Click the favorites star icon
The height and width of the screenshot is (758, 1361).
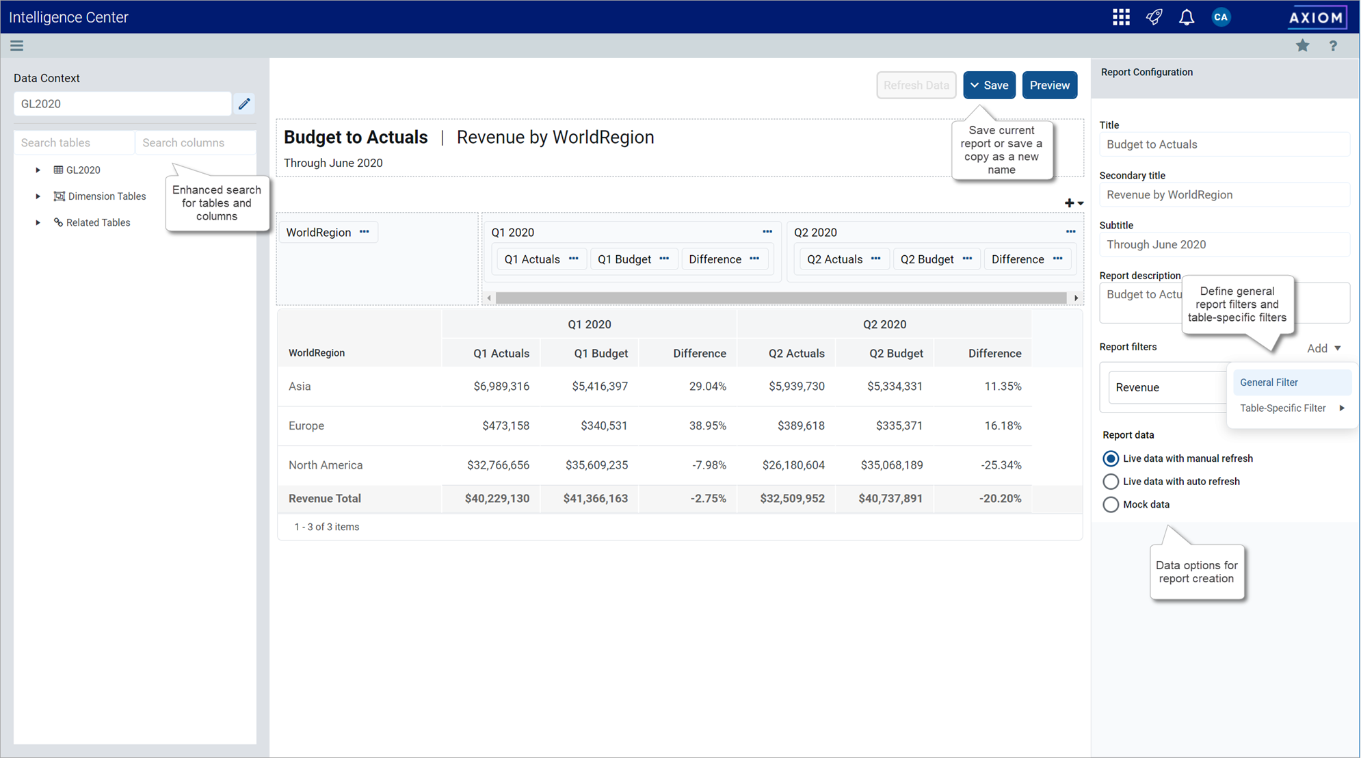point(1302,46)
